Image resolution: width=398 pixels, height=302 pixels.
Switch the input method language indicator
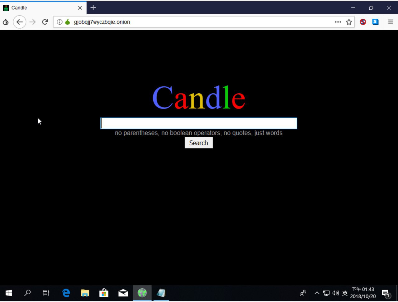tap(345, 293)
